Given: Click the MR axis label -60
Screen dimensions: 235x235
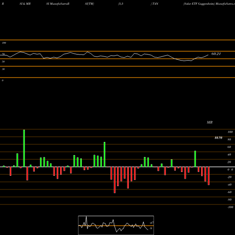Looking at the screenshot, I should [229, 192].
